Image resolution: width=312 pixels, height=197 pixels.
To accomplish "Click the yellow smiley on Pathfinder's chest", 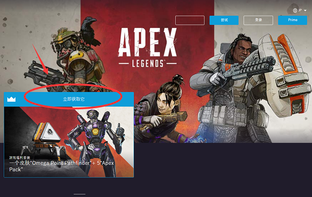I will (x=96, y=132).
